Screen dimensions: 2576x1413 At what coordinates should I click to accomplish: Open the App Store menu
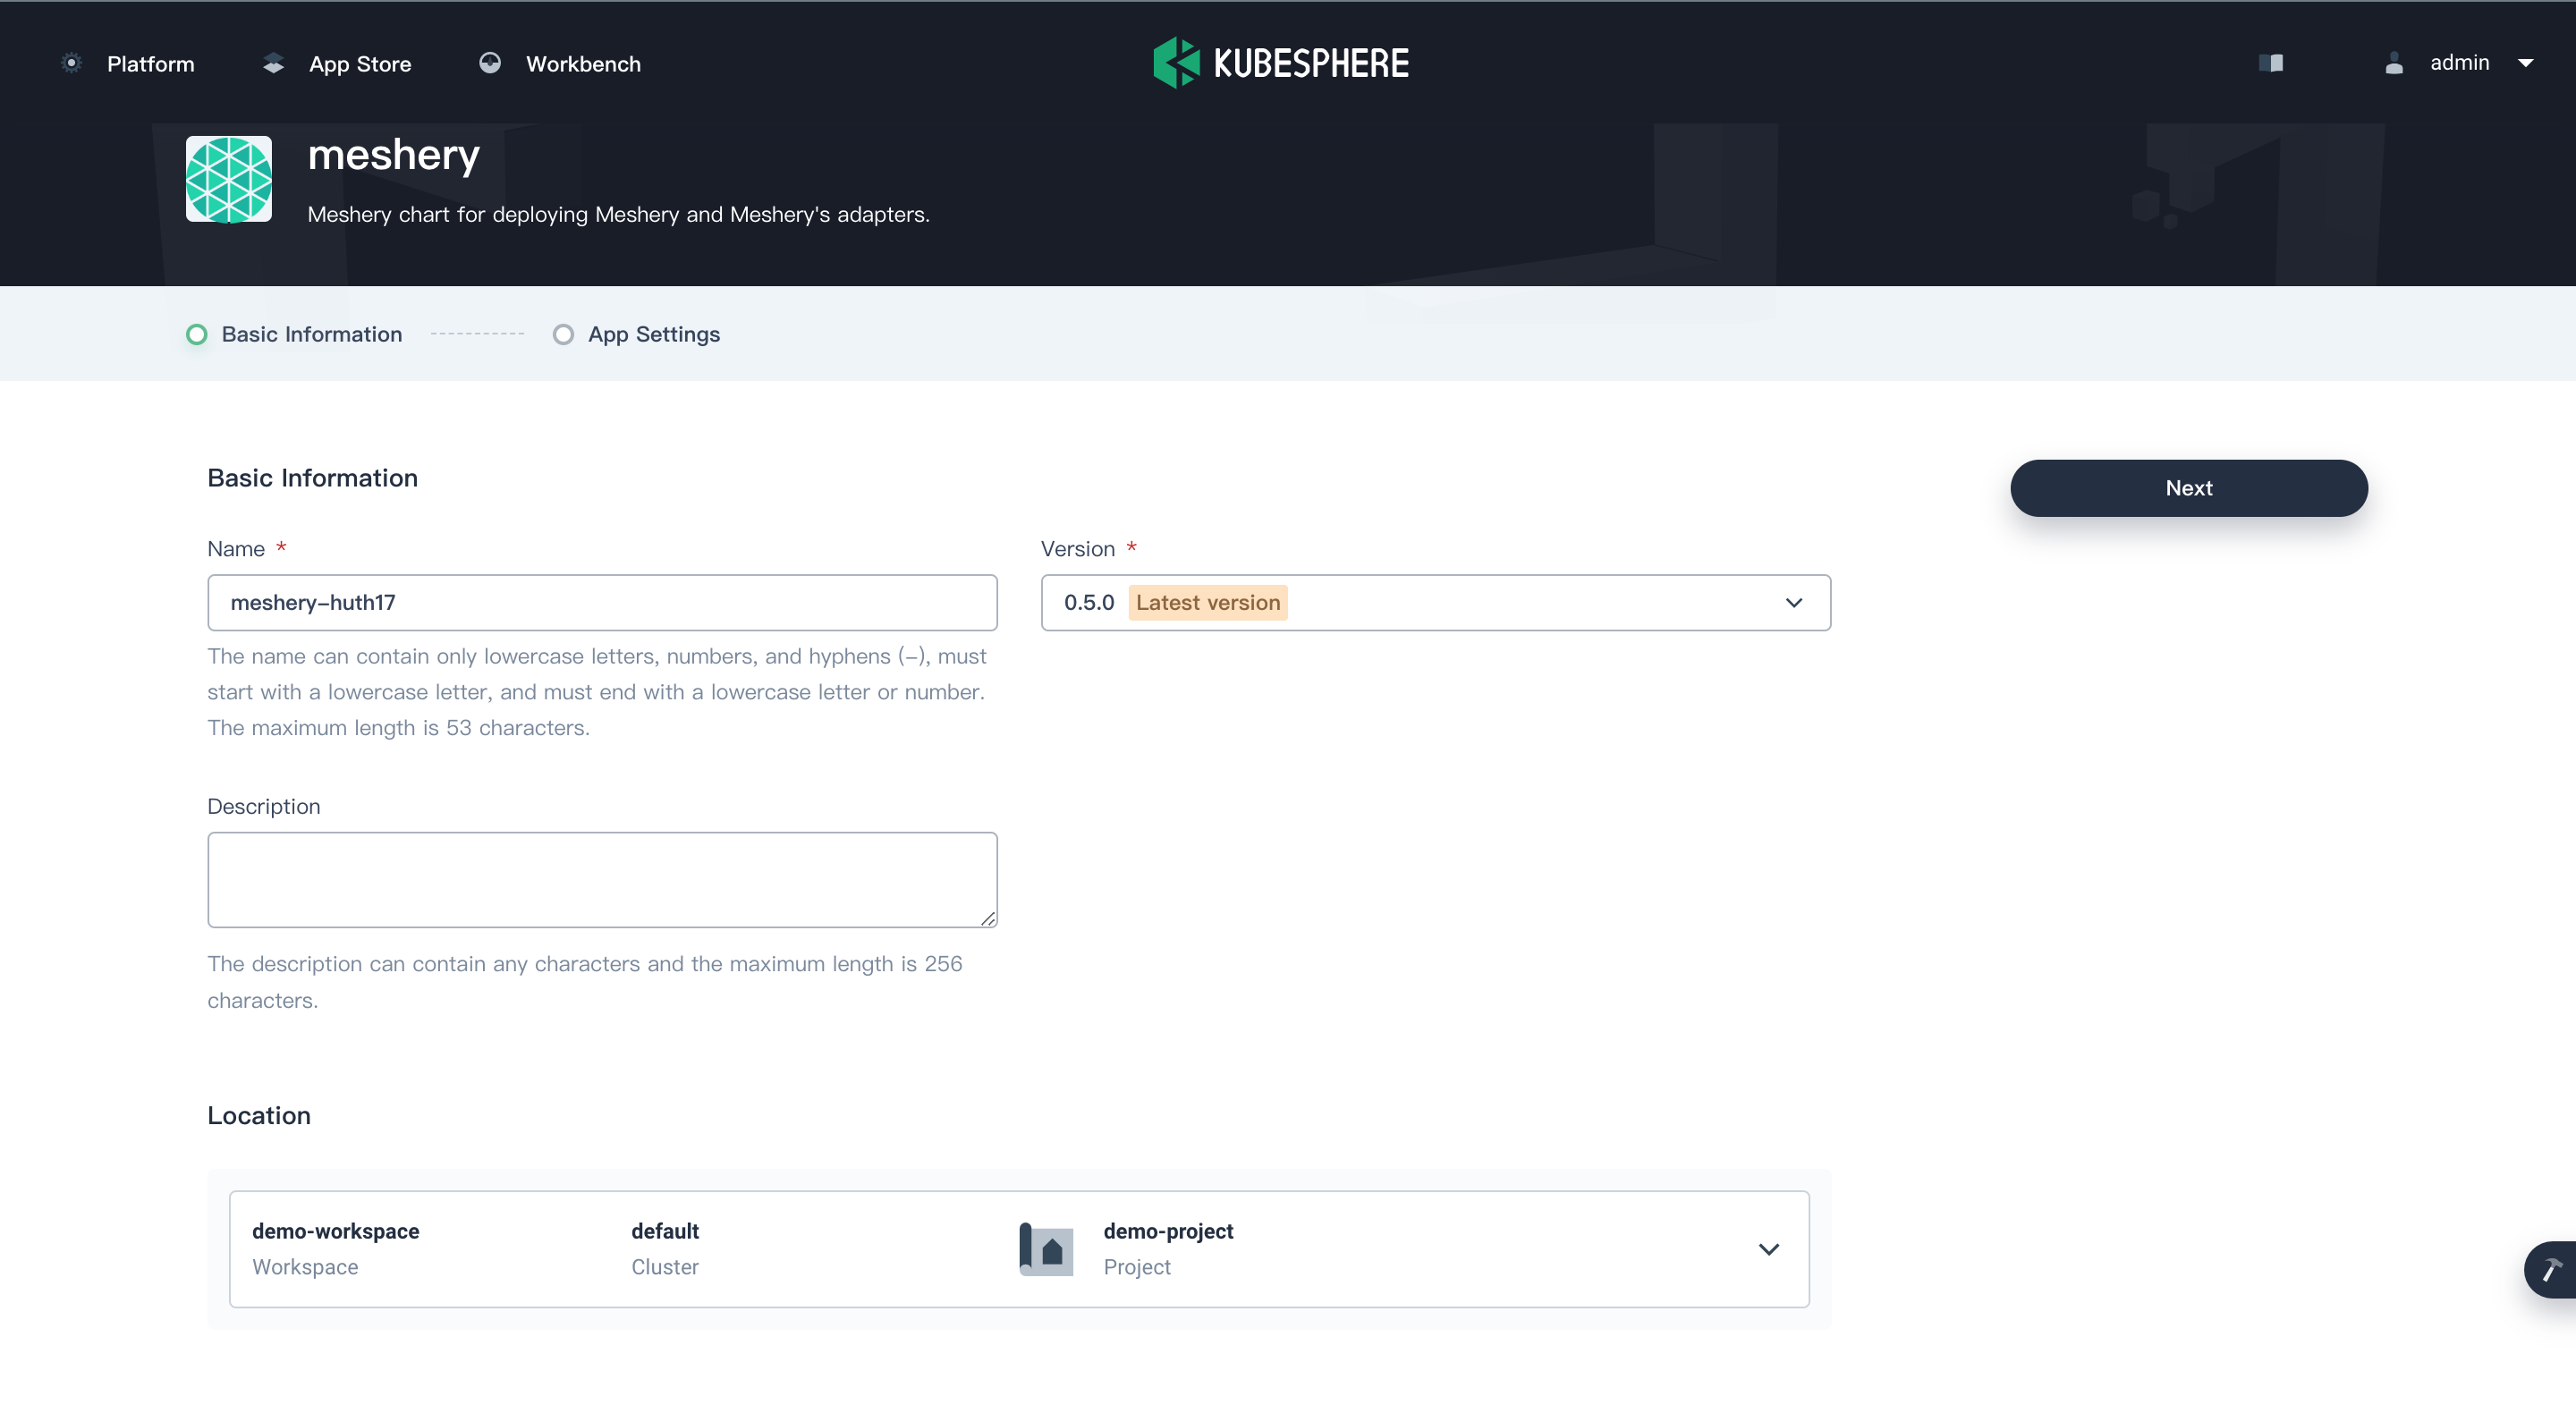[x=360, y=64]
